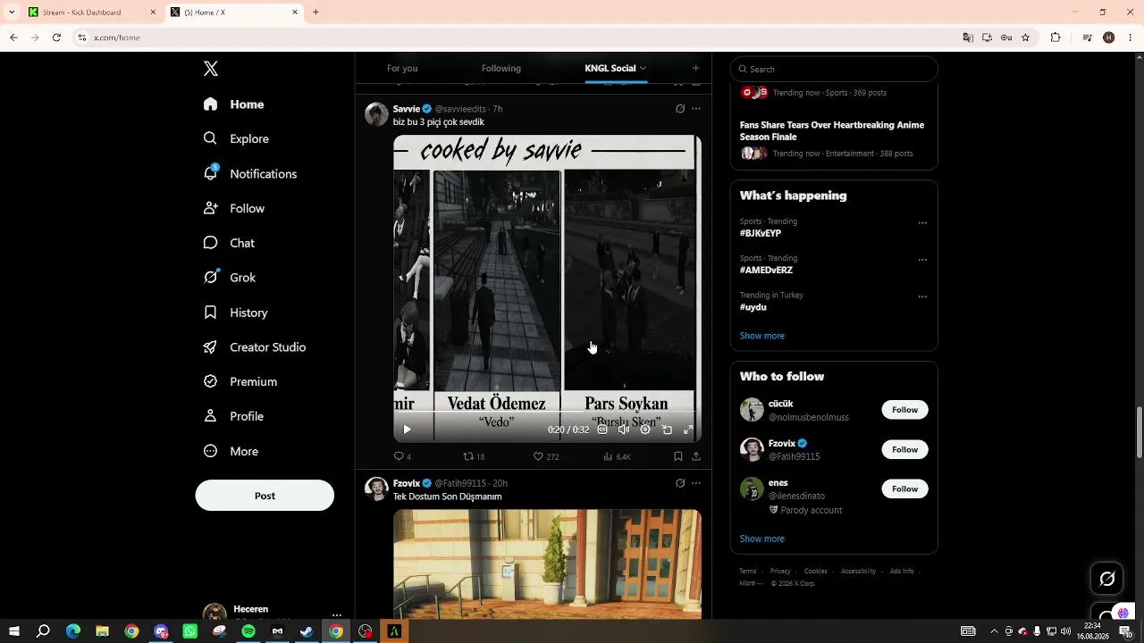
Task: Open video settings gear
Action: coord(645,430)
